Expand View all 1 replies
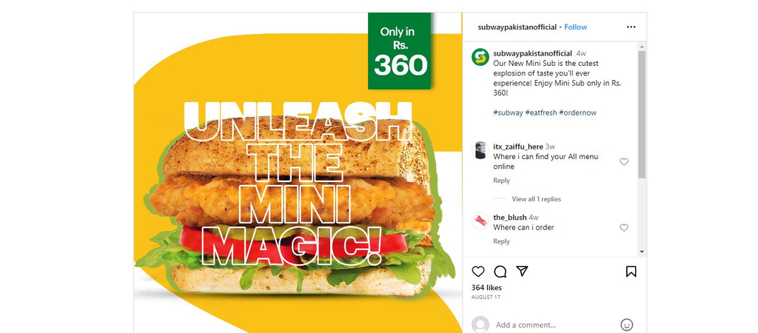This screenshot has height=333, width=758. (536, 199)
